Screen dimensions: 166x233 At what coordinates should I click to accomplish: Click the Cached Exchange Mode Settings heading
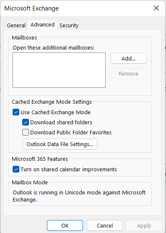coord(52,102)
